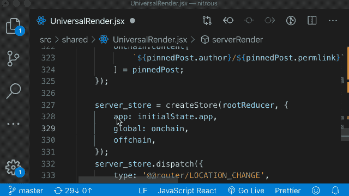Synchronize changes 29 down 0 up

[73, 191]
